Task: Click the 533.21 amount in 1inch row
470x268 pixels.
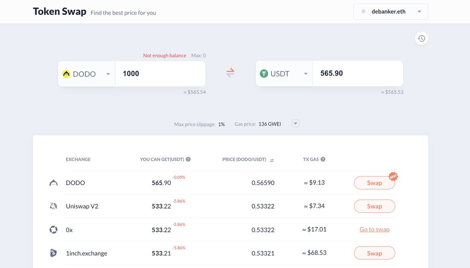Action: click(161, 253)
